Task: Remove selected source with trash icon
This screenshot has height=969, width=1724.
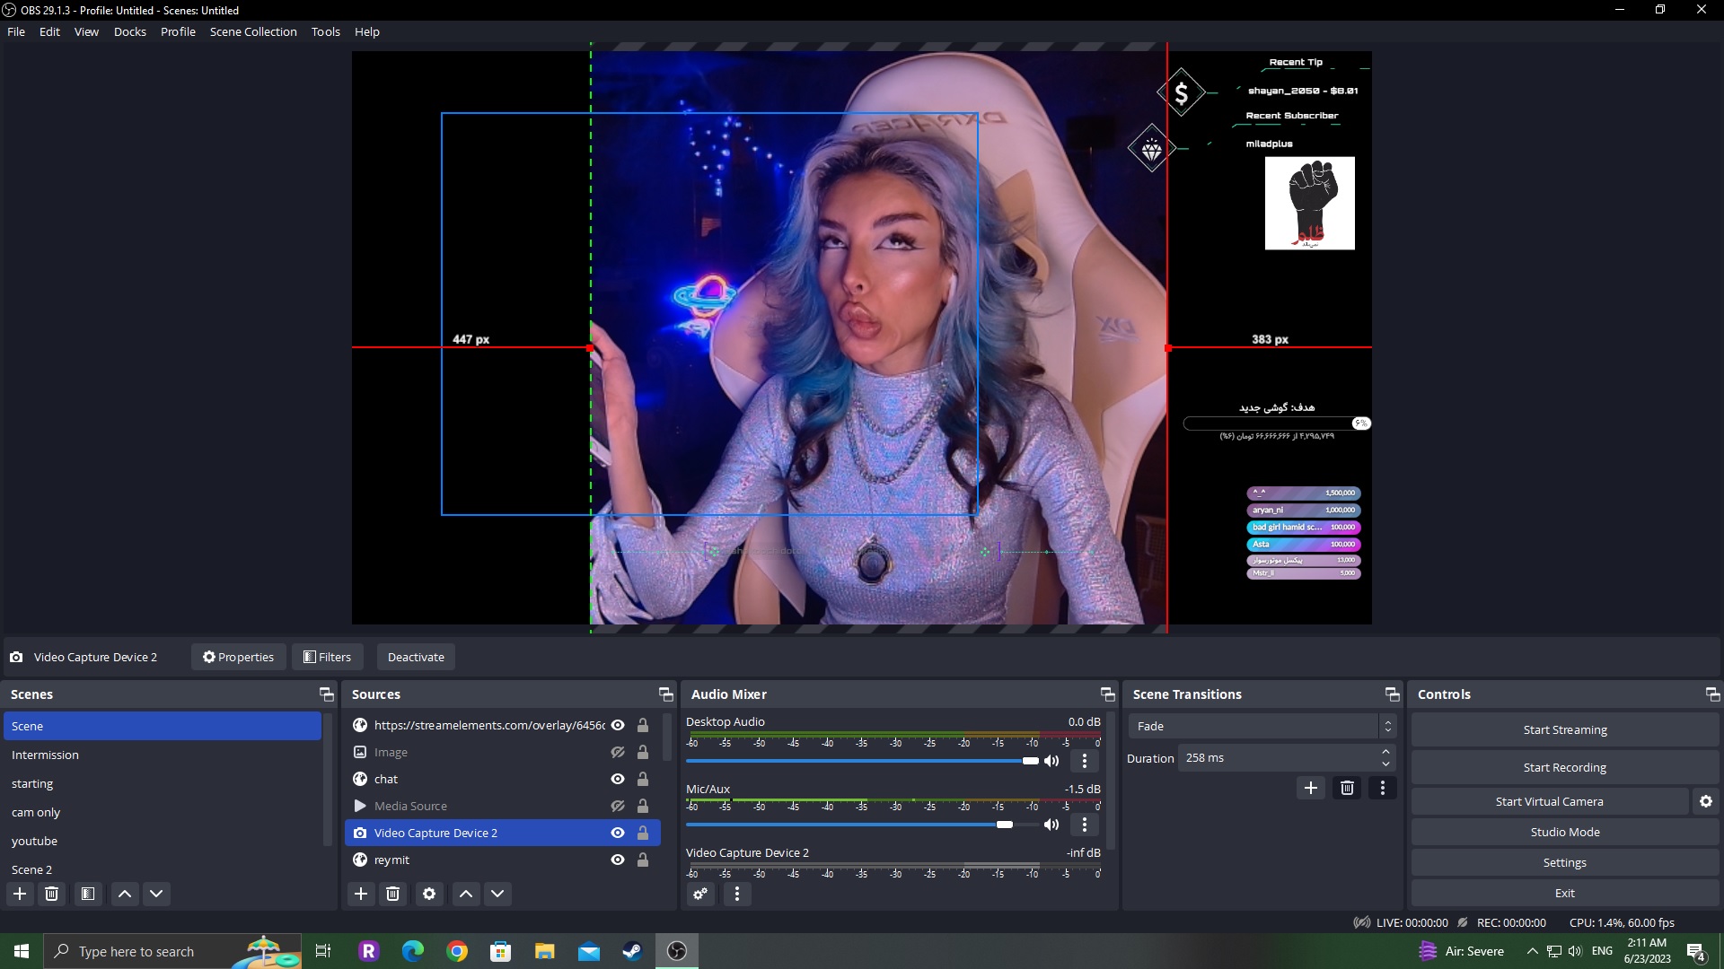Action: pos(392,894)
